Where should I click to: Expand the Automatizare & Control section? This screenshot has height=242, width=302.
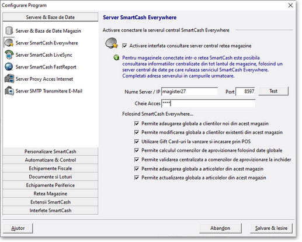click(x=50, y=160)
